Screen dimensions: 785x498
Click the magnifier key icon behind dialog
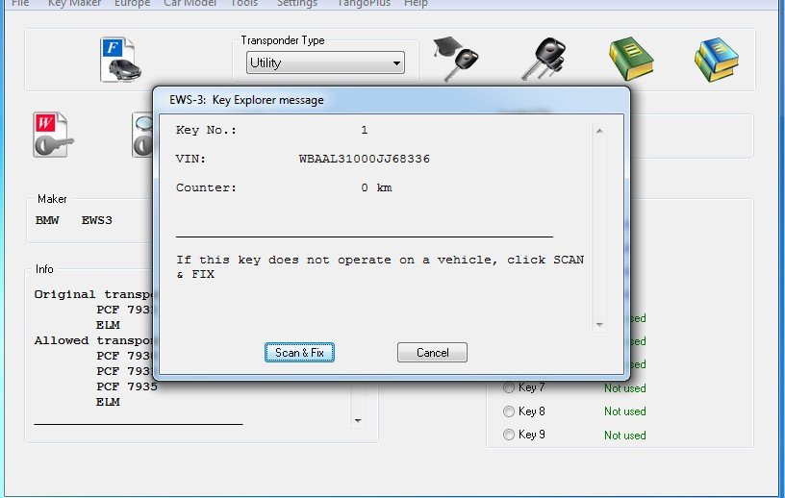(x=142, y=135)
